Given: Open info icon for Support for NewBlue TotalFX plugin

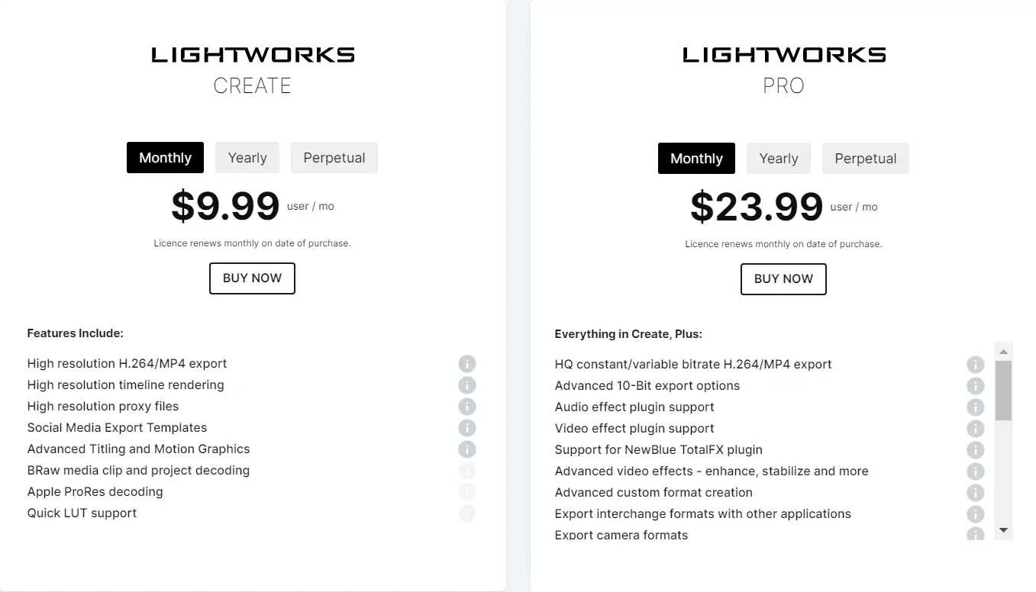Looking at the screenshot, I should pos(975,450).
